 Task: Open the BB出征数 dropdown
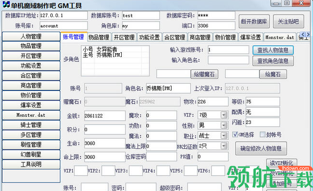click(x=224, y=146)
